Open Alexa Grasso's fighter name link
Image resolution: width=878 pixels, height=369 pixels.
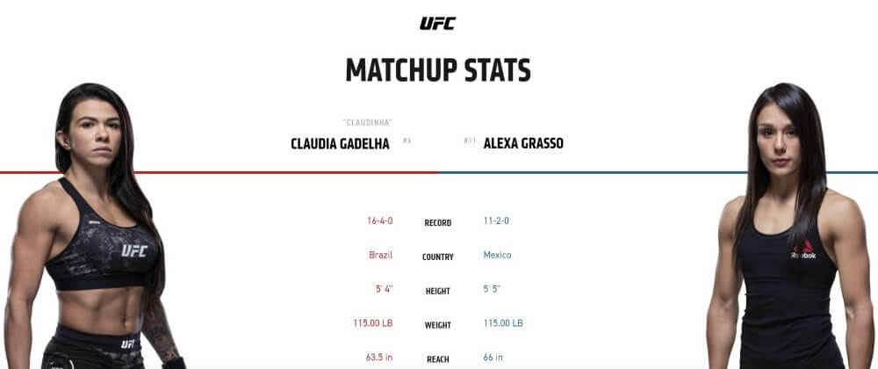click(x=523, y=144)
